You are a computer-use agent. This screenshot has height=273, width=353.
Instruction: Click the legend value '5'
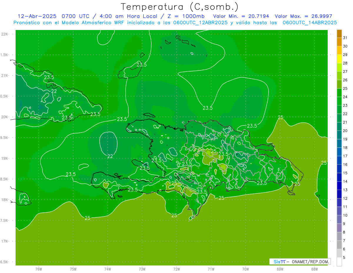(344, 257)
